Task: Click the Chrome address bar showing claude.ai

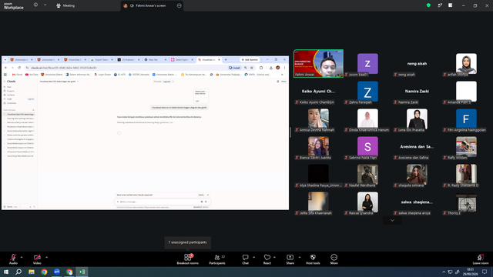Action: [126, 68]
